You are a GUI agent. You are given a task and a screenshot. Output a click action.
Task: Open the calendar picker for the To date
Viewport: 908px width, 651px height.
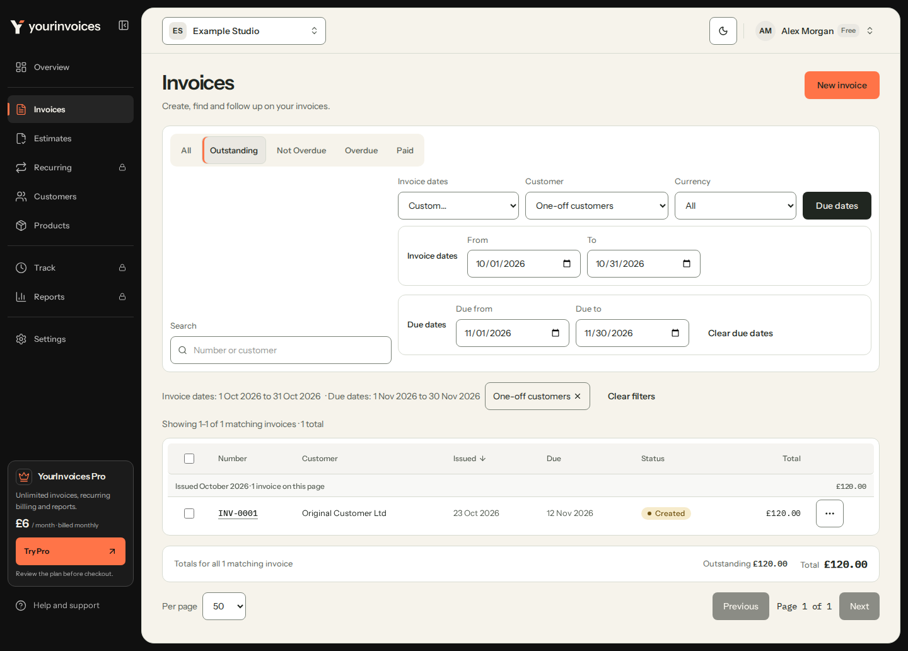coord(687,264)
